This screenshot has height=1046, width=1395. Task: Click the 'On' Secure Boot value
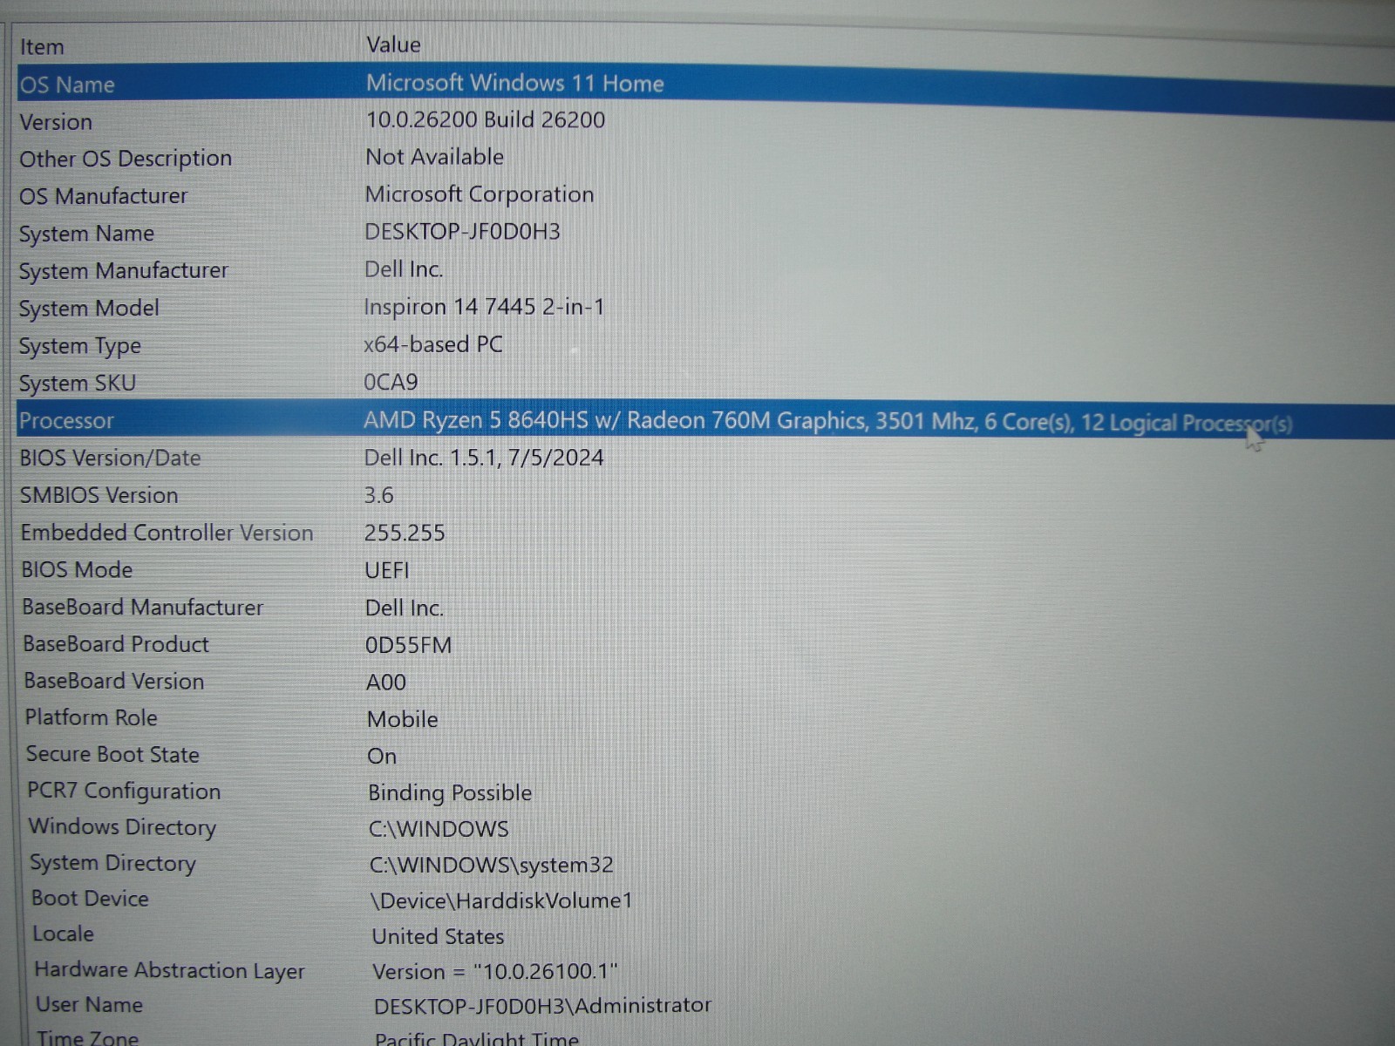click(x=382, y=757)
